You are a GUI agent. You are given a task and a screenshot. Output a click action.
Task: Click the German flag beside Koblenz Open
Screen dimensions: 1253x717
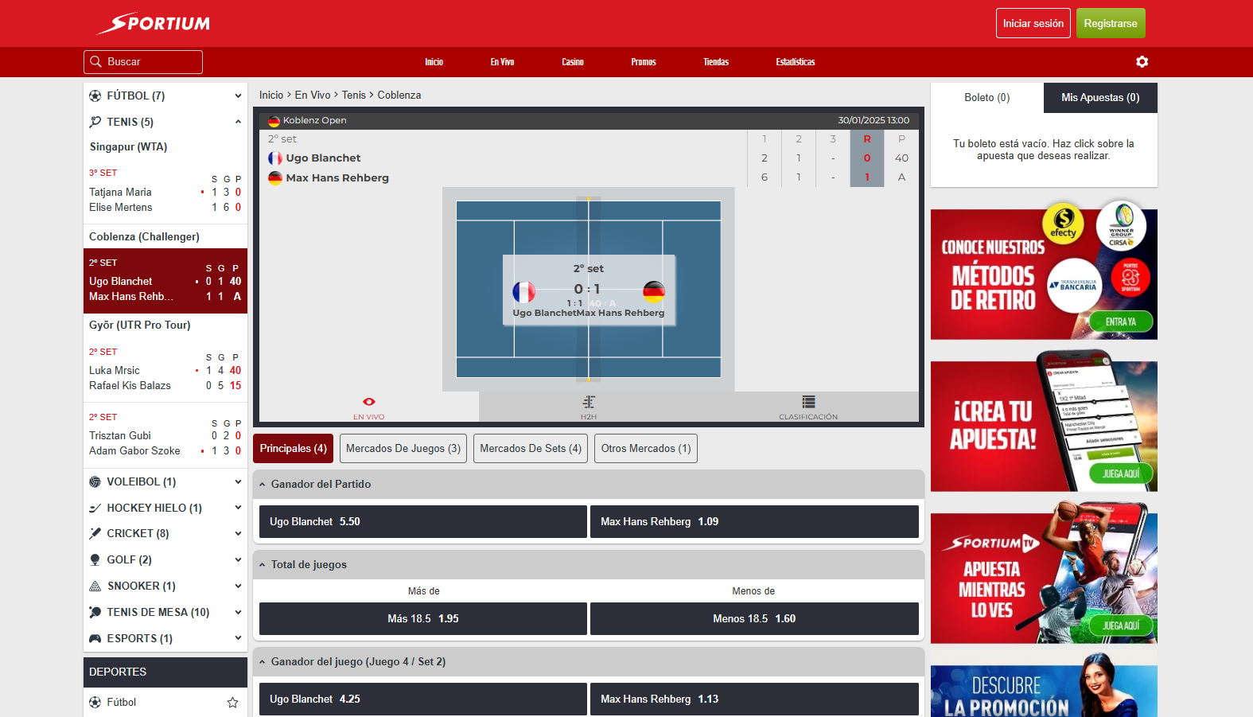(274, 121)
